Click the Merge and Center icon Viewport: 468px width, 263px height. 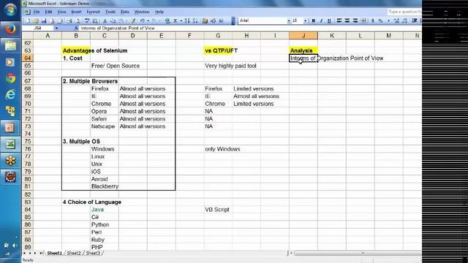pyautogui.click(x=363, y=20)
